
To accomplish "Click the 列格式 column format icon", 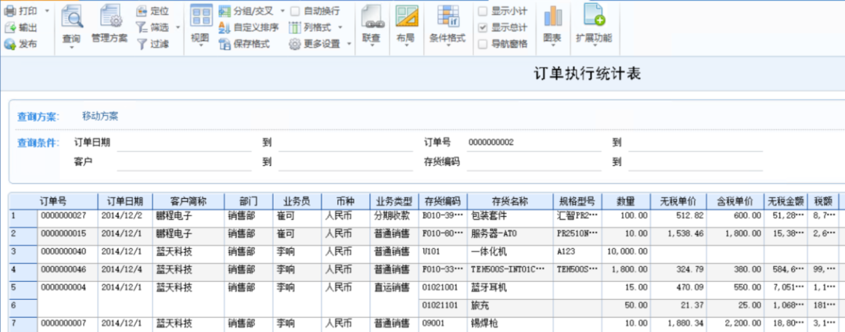I will (x=295, y=27).
